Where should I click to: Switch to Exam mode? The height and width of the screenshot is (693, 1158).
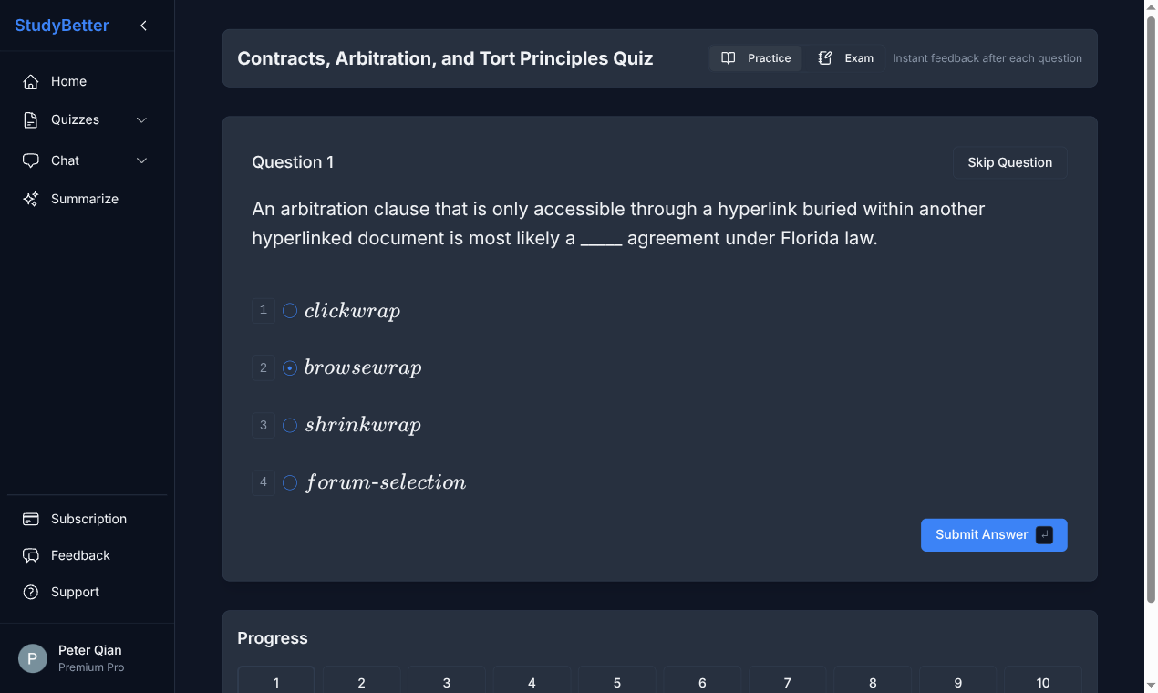844,57
